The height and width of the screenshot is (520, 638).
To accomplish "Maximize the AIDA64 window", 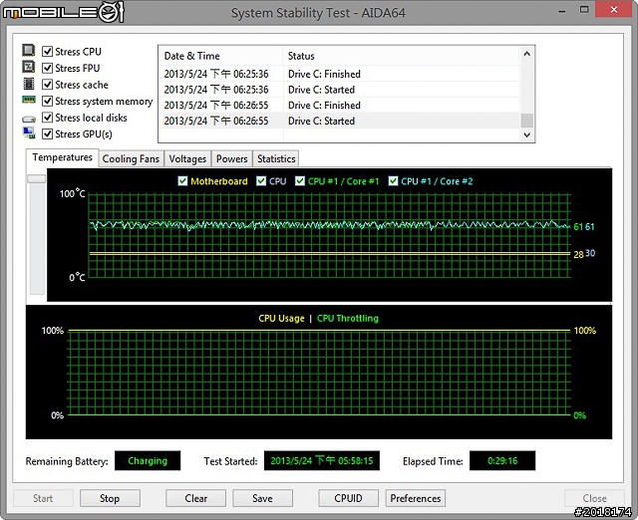I will [x=584, y=10].
